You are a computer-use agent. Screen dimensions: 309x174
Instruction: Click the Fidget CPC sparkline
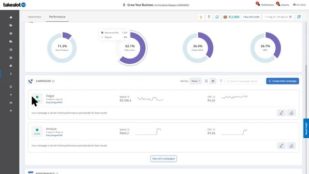tap(234, 97)
